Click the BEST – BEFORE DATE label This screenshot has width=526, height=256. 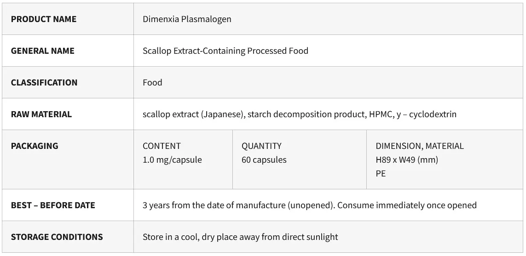click(53, 205)
